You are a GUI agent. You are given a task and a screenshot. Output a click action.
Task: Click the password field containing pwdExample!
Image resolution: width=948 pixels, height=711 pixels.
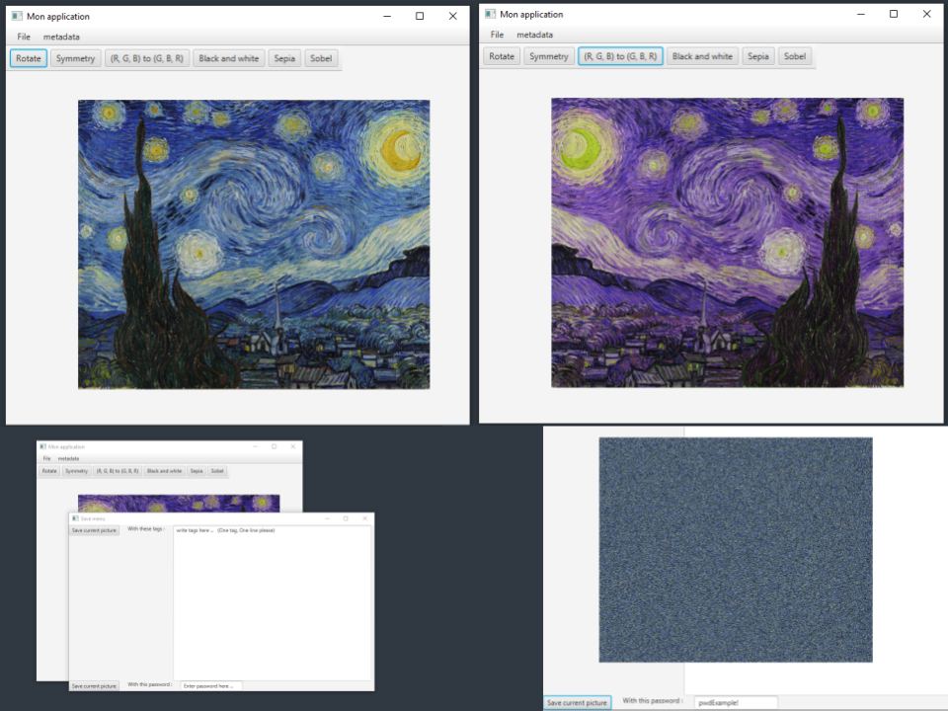[x=735, y=702]
